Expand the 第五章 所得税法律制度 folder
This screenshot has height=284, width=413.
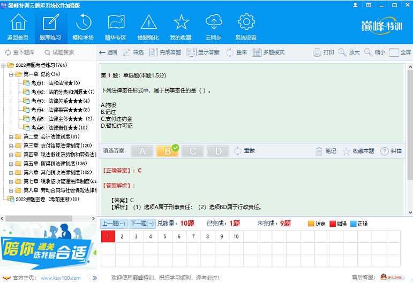pos(11,164)
